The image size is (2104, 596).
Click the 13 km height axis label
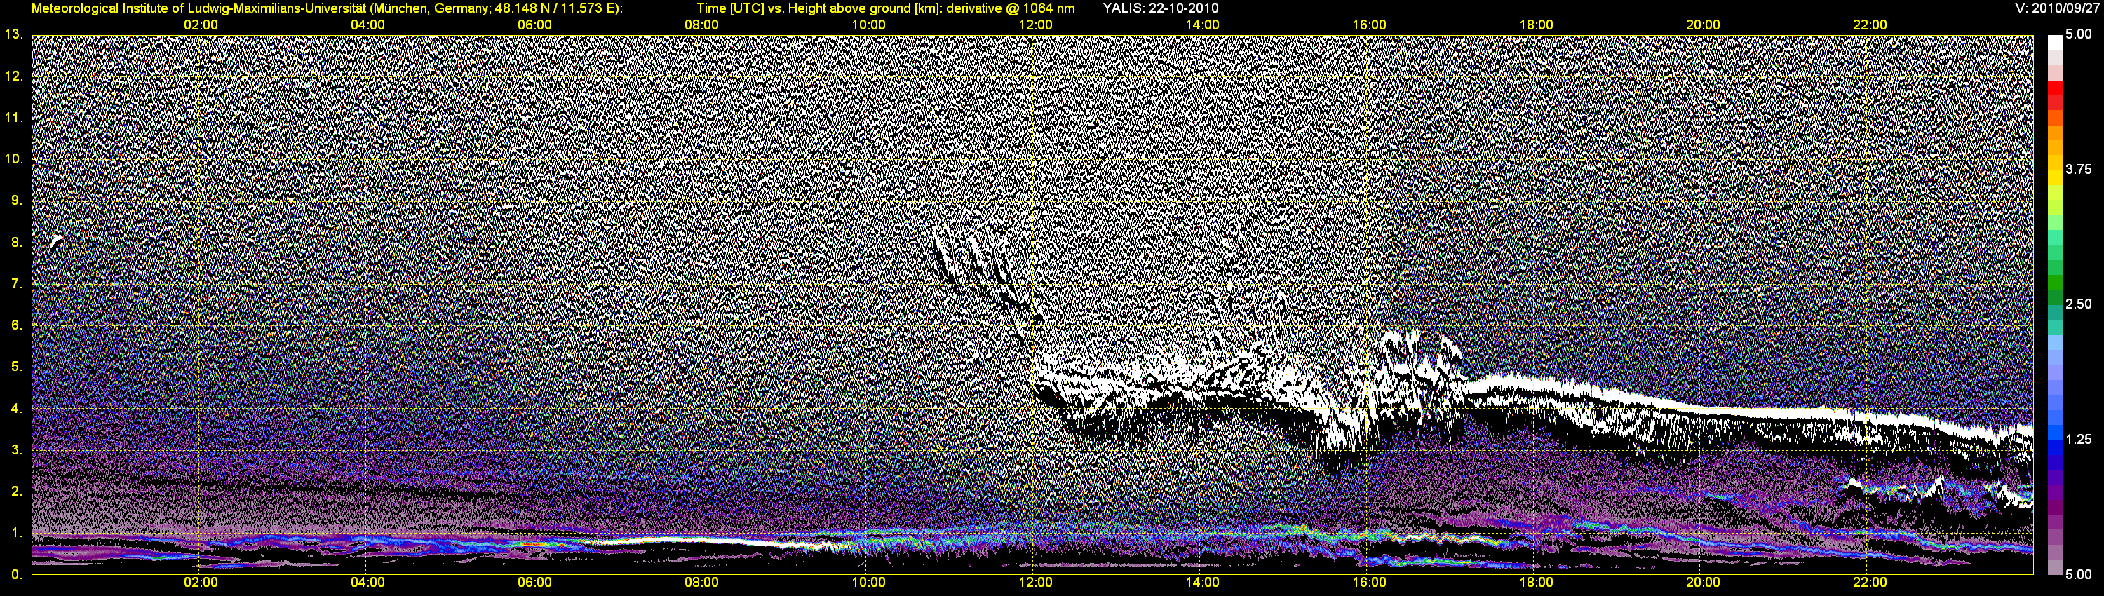pyautogui.click(x=14, y=34)
